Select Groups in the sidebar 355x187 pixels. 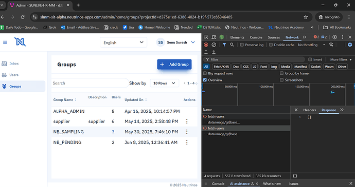click(x=23, y=86)
